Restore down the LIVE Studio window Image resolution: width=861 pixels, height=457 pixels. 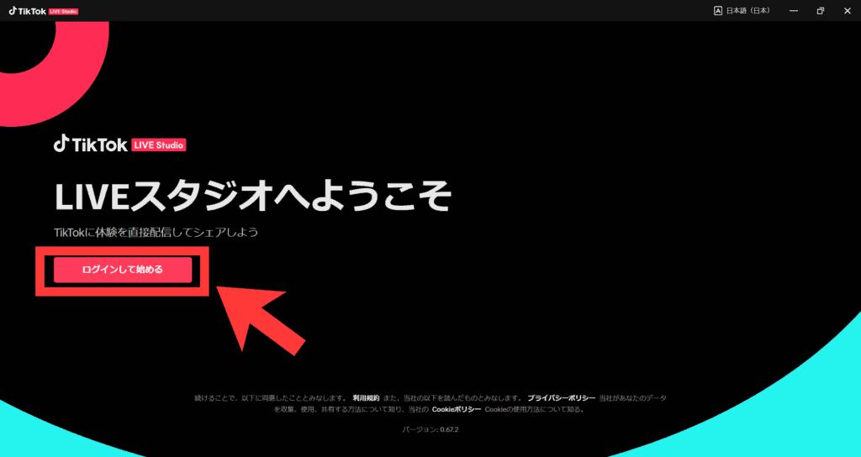tap(821, 10)
